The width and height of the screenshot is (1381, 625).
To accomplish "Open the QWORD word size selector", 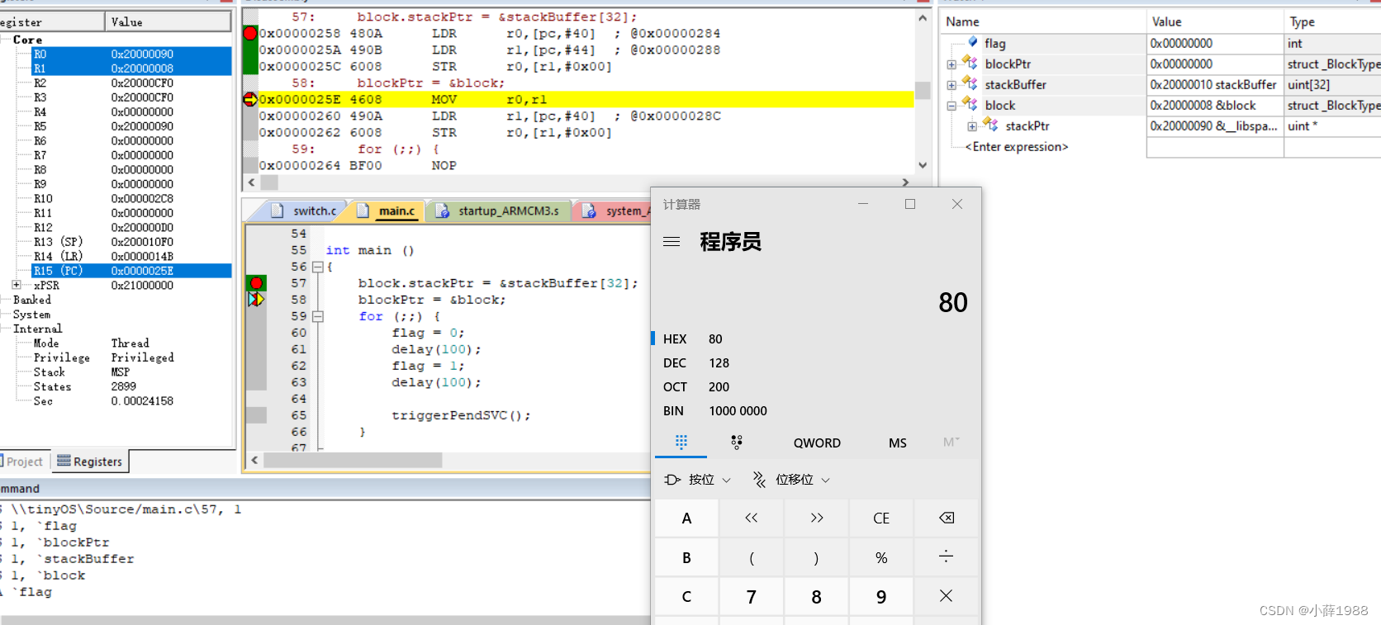I will pos(817,443).
